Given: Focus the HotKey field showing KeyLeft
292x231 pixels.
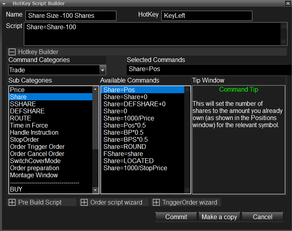Looking at the screenshot, I should point(206,16).
